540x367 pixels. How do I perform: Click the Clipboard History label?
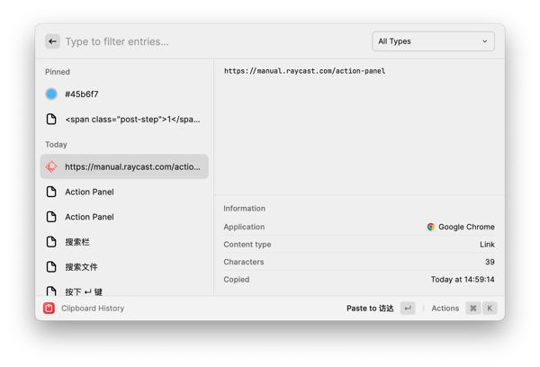click(93, 309)
